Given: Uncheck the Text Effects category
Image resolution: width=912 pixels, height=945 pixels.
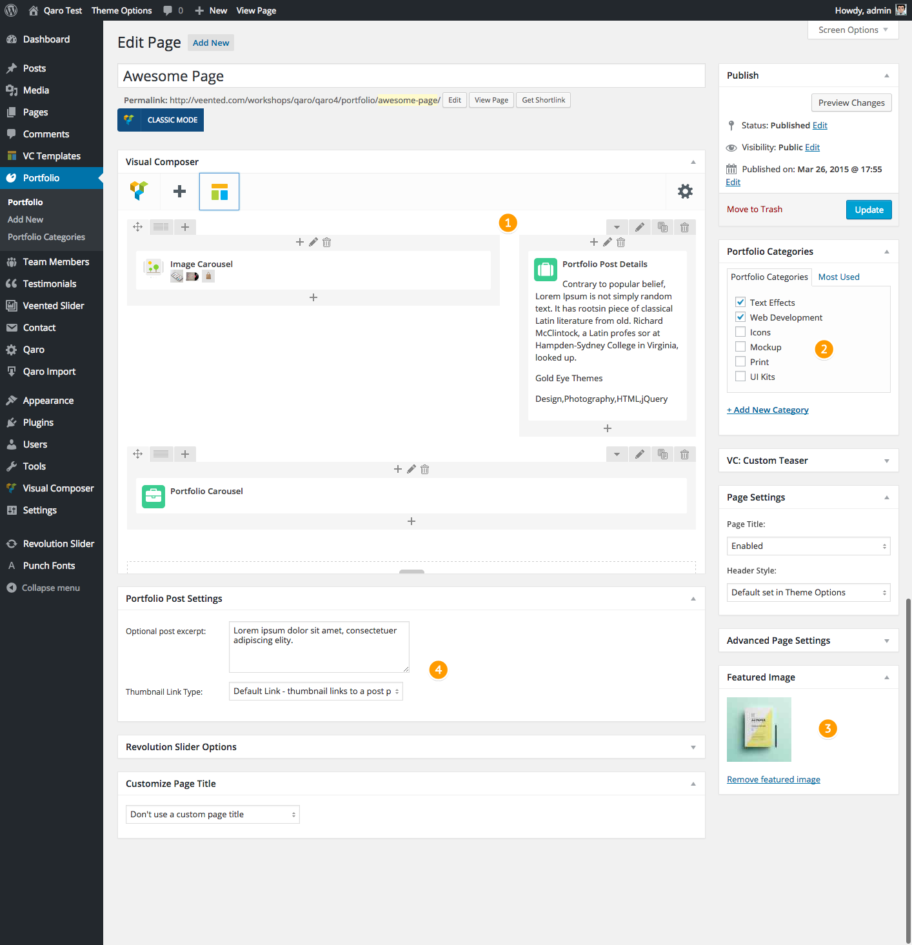Looking at the screenshot, I should click(740, 303).
